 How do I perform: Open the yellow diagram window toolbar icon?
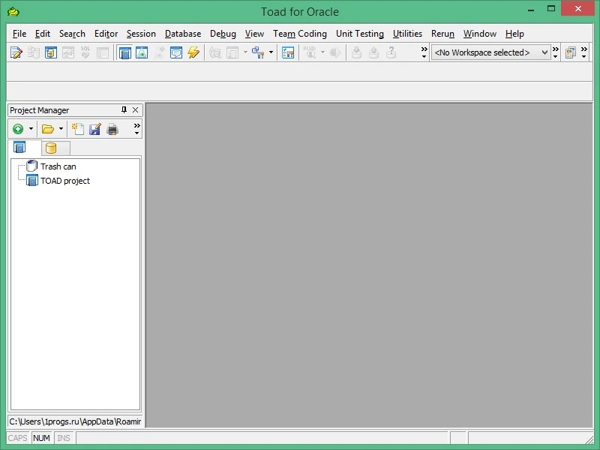coord(50,52)
